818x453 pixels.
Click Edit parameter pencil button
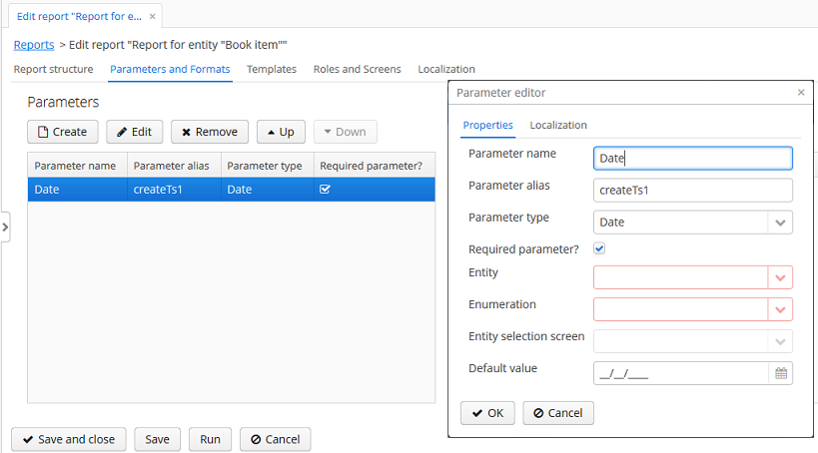[x=134, y=132]
